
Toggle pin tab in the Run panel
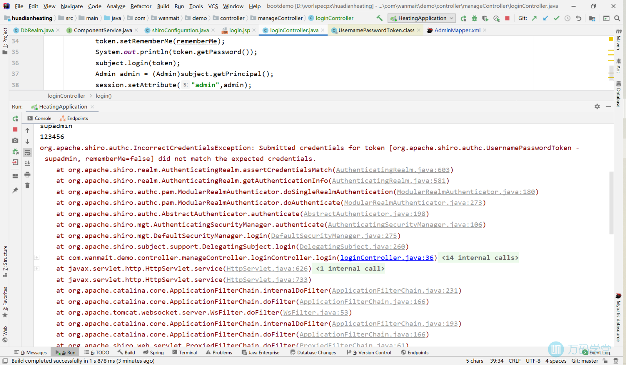(15, 190)
